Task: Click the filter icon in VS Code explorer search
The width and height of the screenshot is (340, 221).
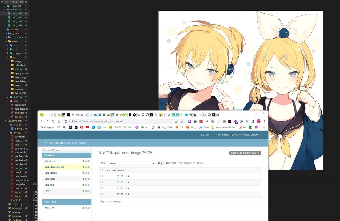Action: pyautogui.click(x=22, y=2)
